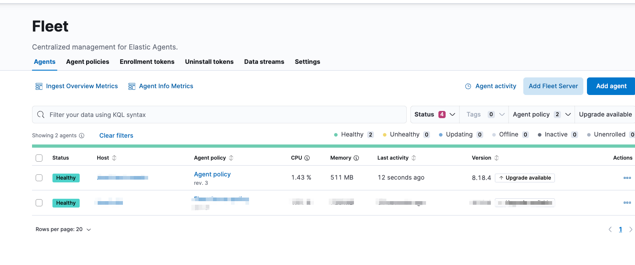Open the Enrollment tokens tab
635x265 pixels.
pos(147,62)
